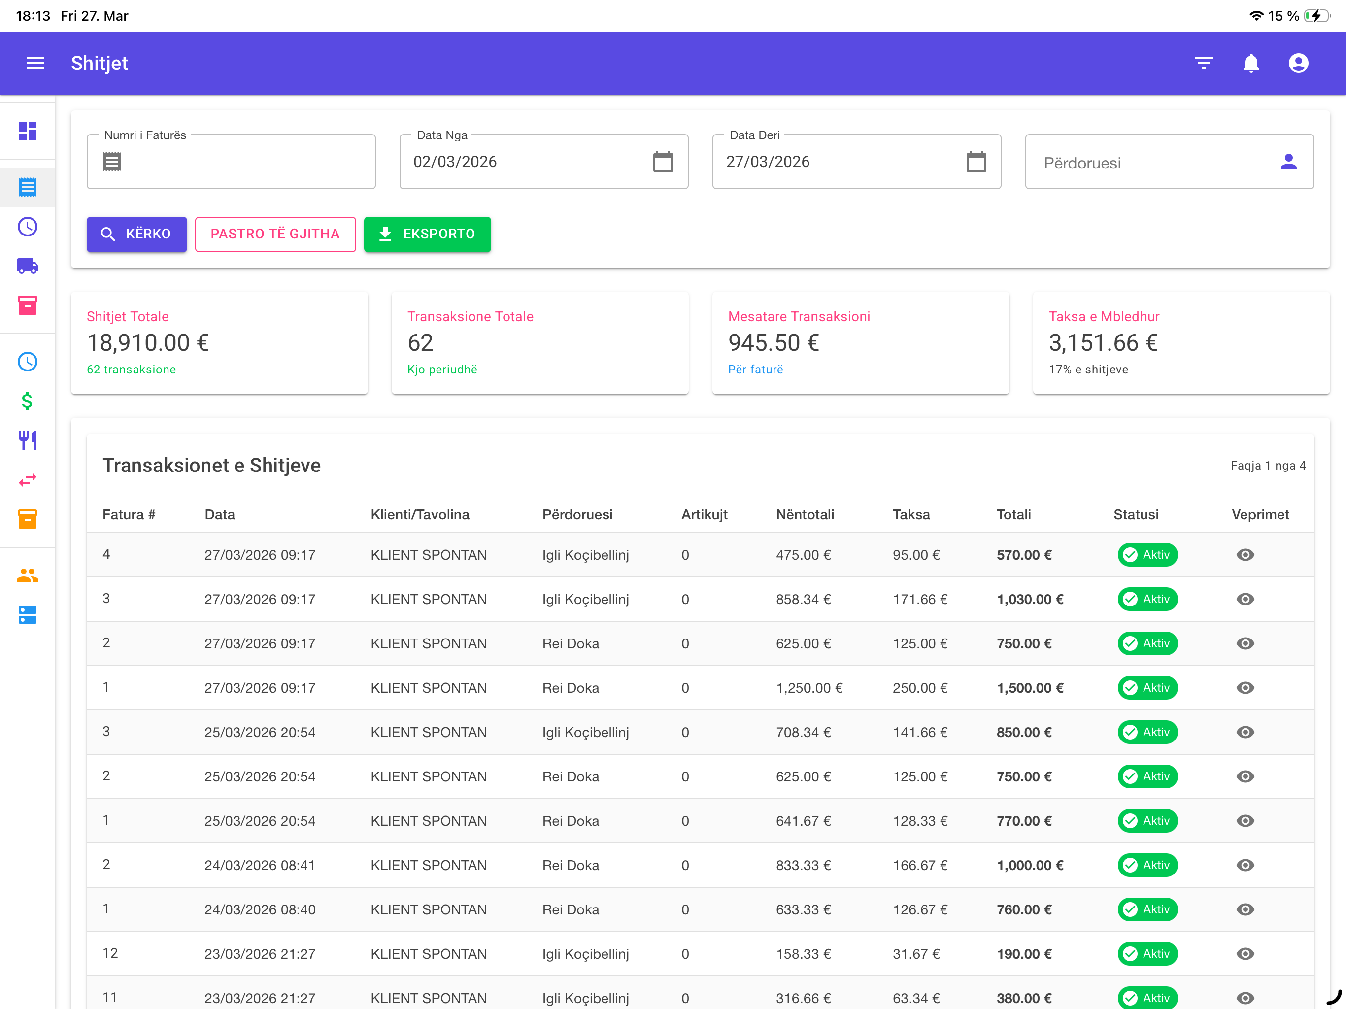Screen dimensions: 1346x1009
Task: Open the Data Deri calendar picker
Action: click(x=976, y=162)
